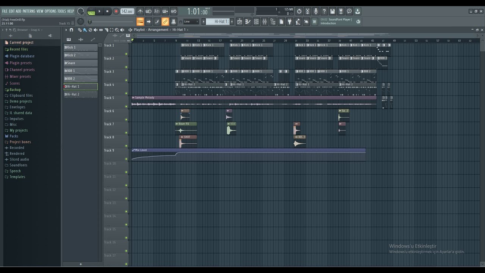Open the Plugin picker plug icon
Viewport: 485px width, 273px height.
point(289,22)
